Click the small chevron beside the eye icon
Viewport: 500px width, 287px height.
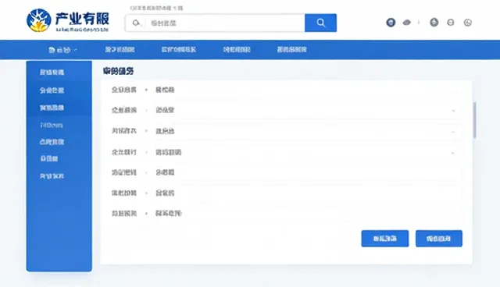tap(419, 23)
